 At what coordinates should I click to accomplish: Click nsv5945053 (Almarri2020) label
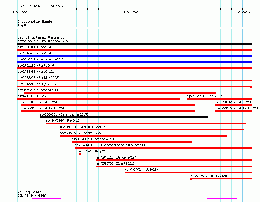(x=80, y=133)
